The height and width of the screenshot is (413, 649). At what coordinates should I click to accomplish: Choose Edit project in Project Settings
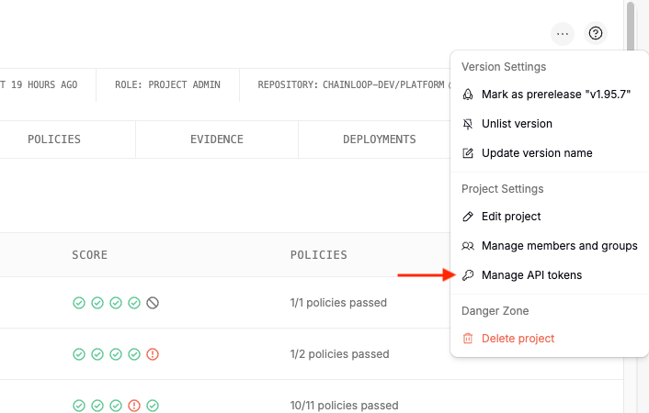coord(549,217)
